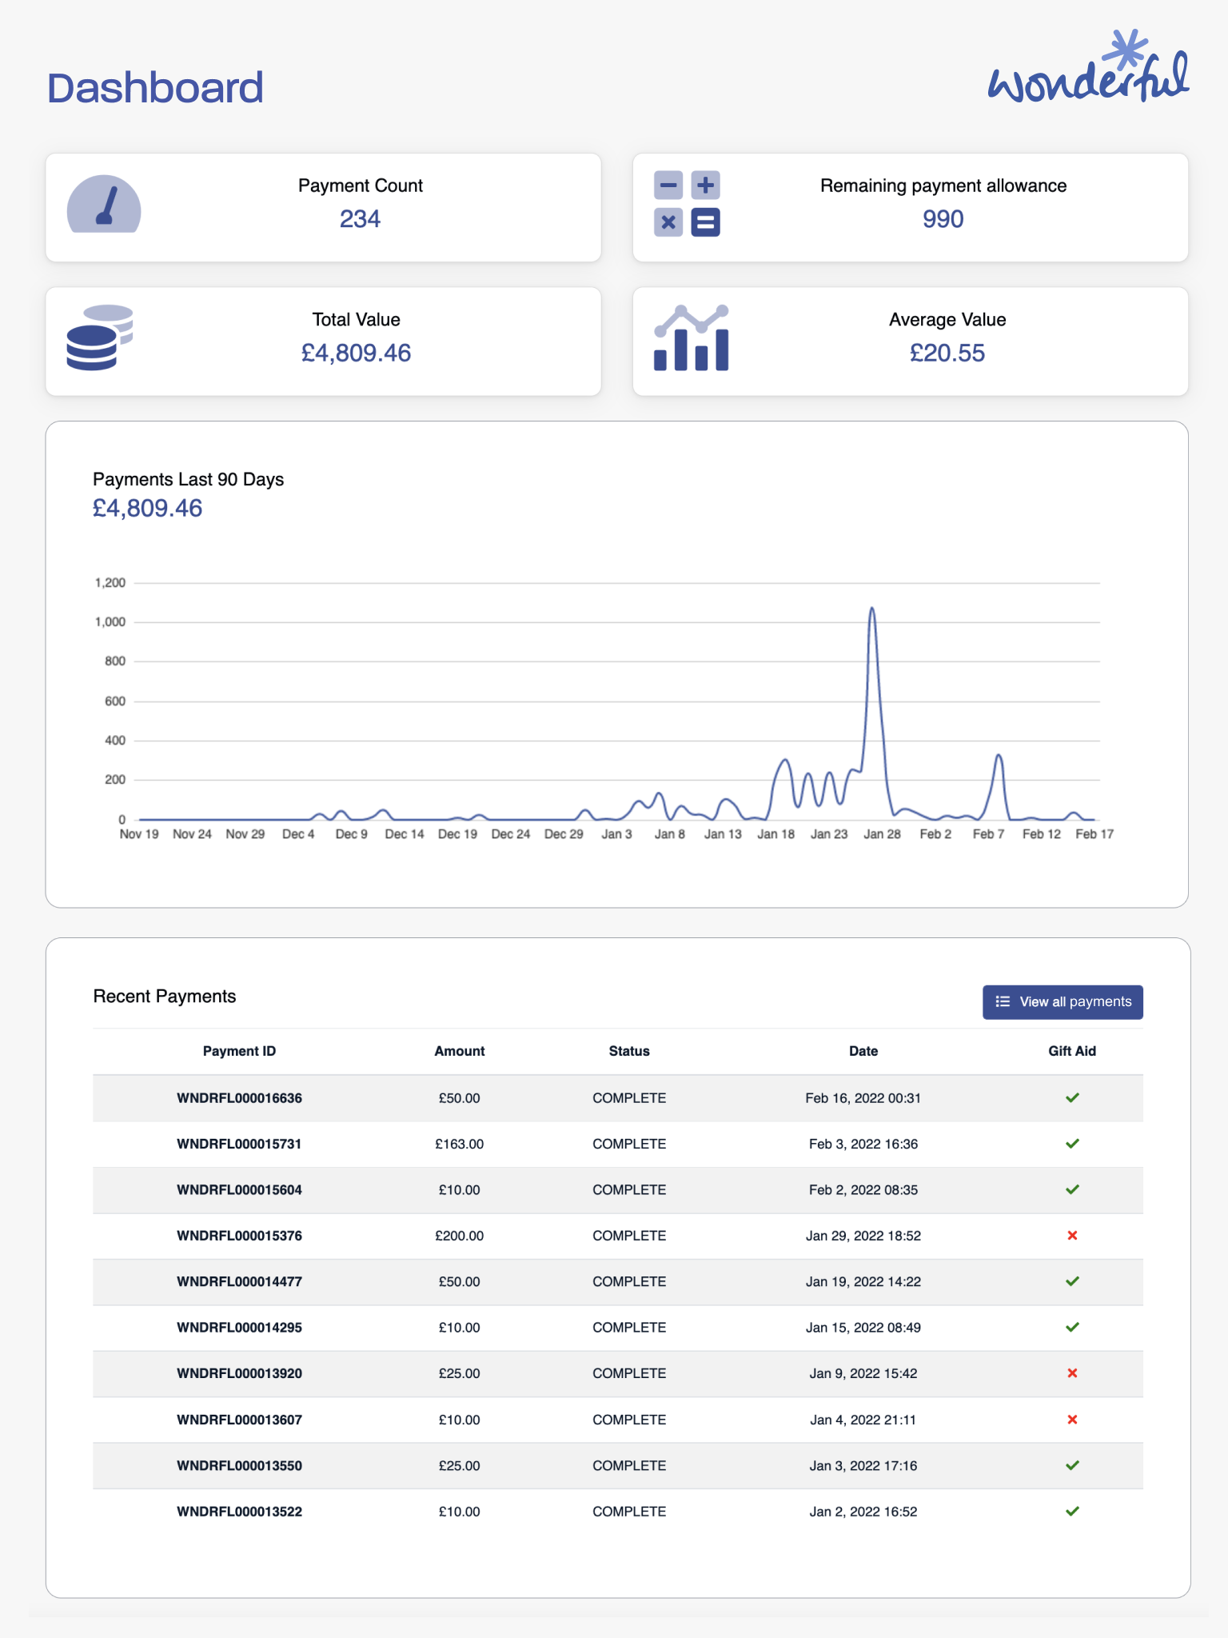Open payment WNDRFL000015731

coord(239,1144)
